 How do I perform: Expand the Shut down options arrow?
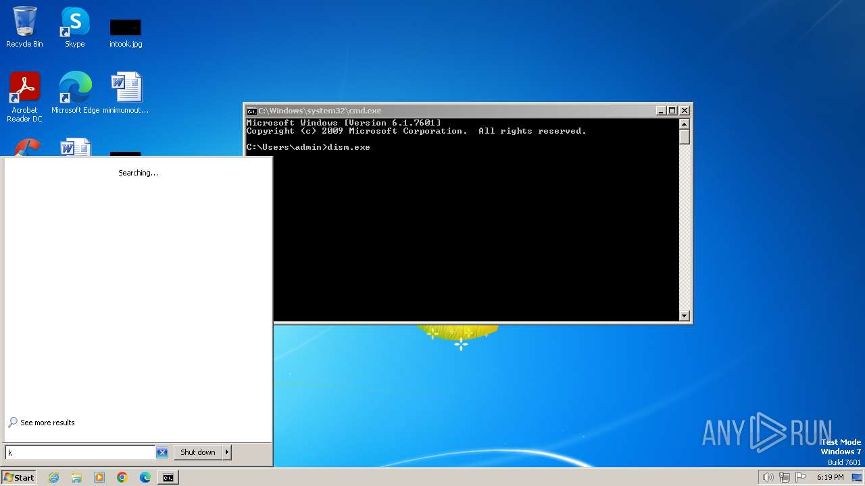(227, 452)
